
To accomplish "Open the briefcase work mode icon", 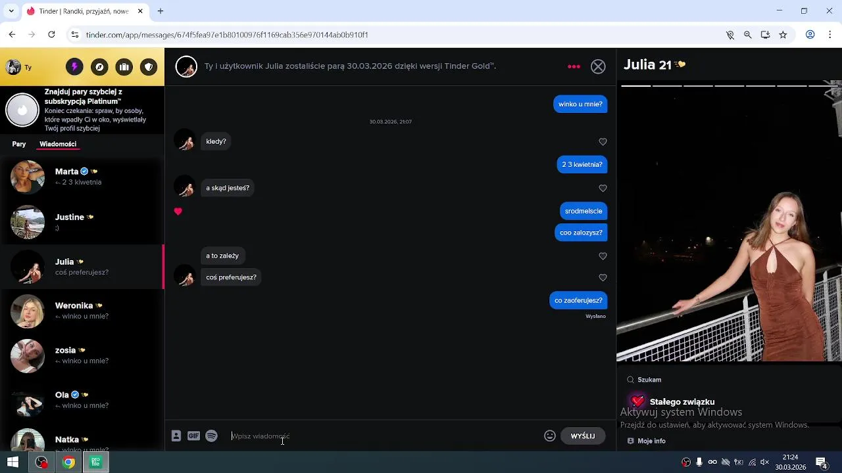I will 124,67.
